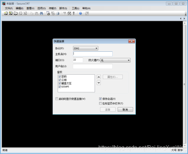188x154 pixels.
Task: Open the 帮助(H) menu
Action: tap(86, 8)
